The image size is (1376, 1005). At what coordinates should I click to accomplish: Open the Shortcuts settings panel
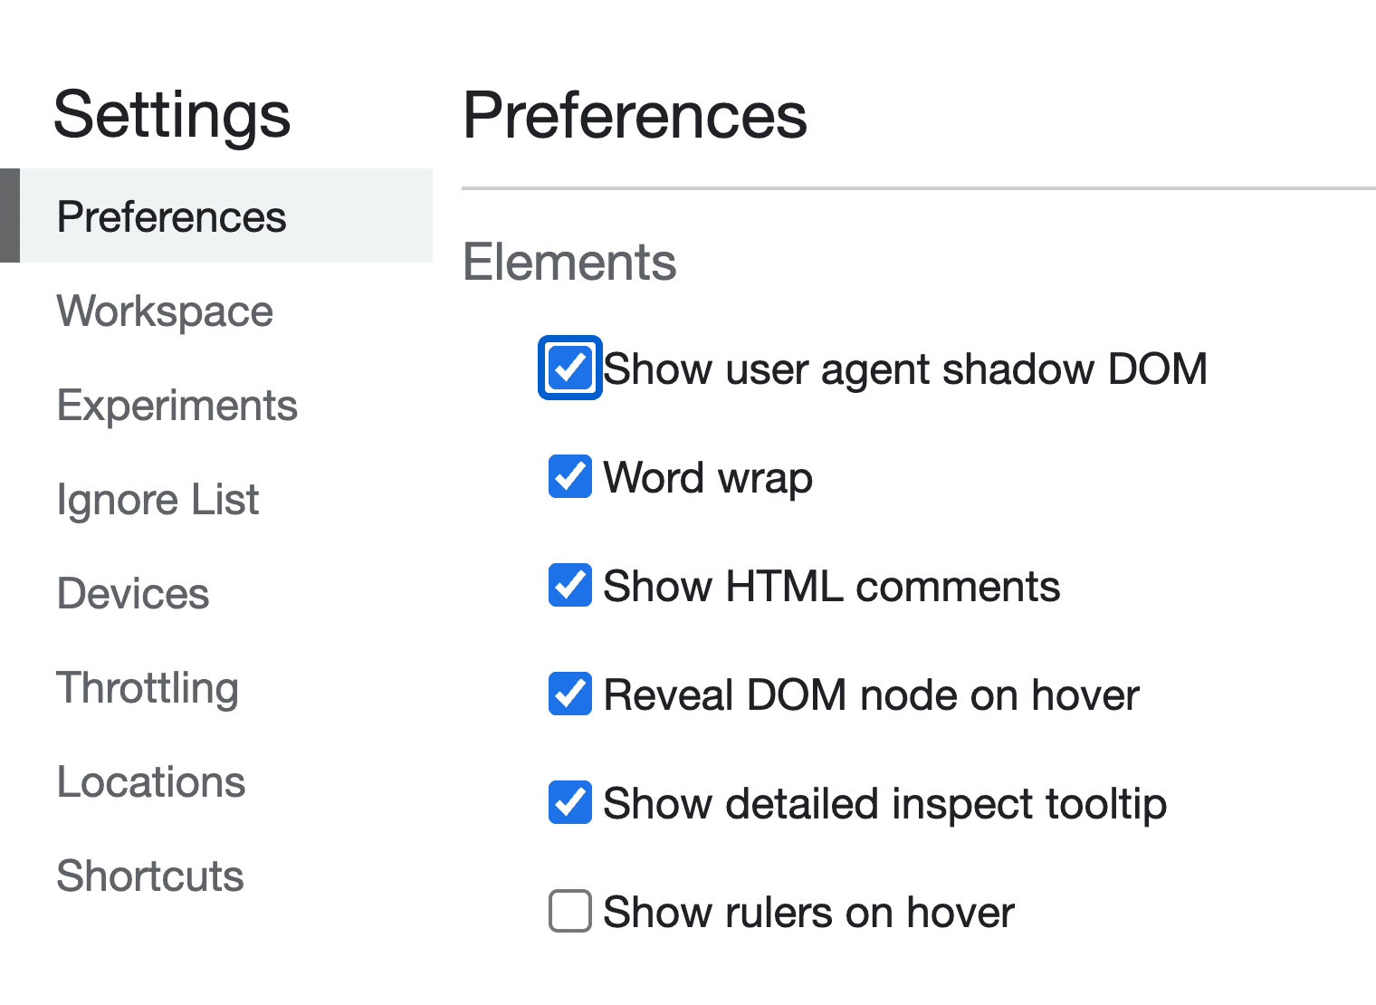point(149,876)
